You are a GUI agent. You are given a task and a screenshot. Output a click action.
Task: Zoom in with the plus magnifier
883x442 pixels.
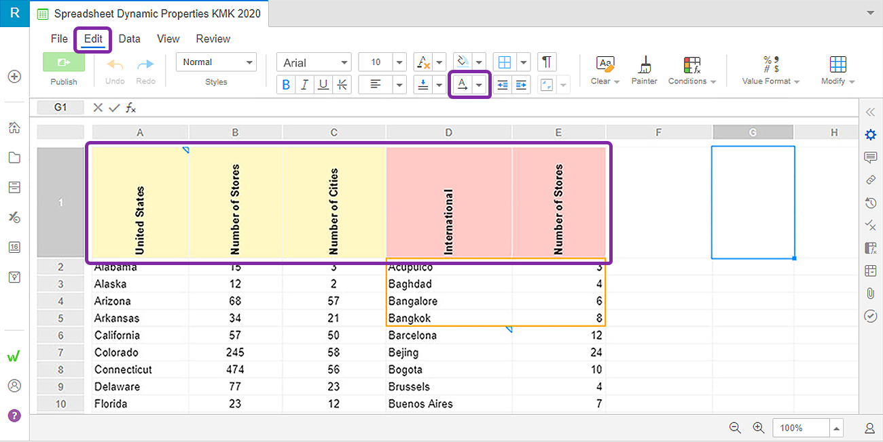[x=759, y=428]
